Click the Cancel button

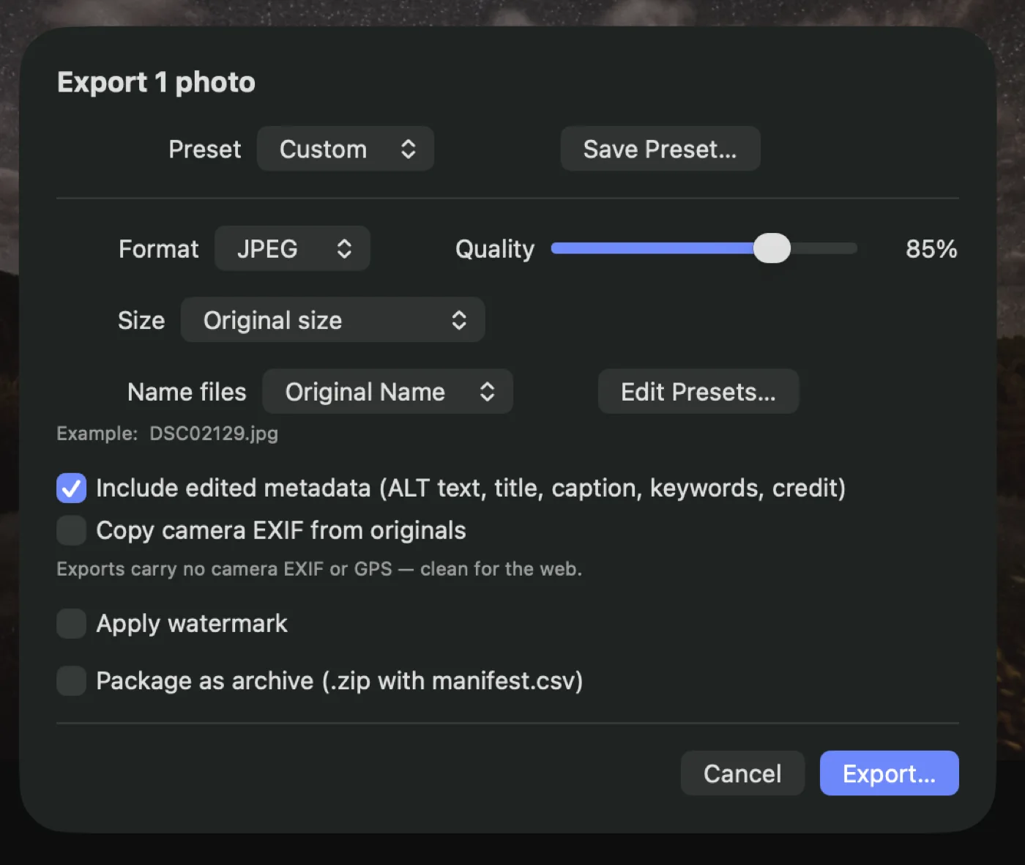click(x=742, y=773)
